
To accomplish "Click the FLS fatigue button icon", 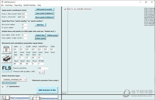I will 7,68.
